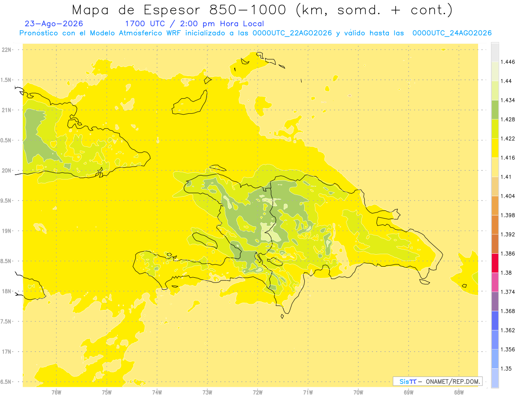Viewport: 515px width, 398px height.
Task: Click the Sistt - ONAMET/REP.DOM. logo box
Action: click(x=438, y=381)
